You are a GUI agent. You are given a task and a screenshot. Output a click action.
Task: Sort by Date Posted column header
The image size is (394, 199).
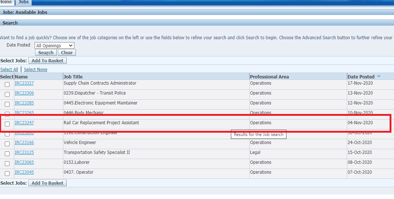pos(361,77)
